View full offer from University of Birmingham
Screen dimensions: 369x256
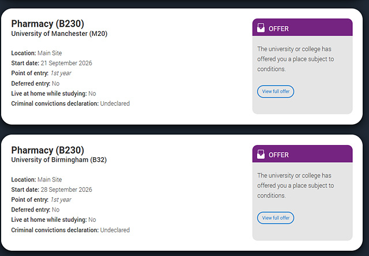276,218
